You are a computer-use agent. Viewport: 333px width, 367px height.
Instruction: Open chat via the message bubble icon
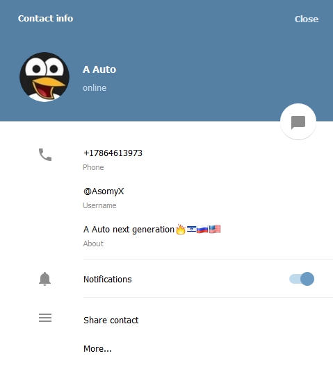point(298,121)
